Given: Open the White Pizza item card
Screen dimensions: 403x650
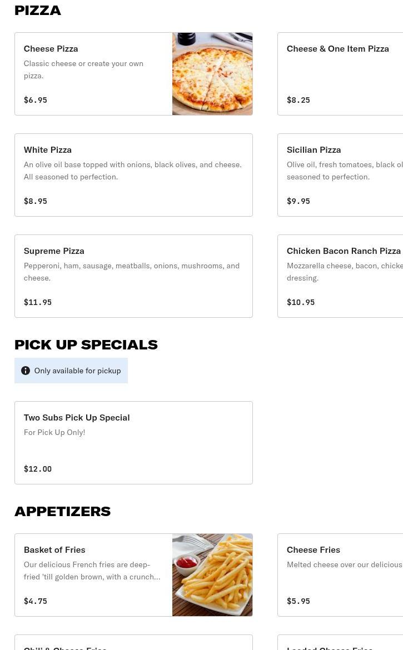Looking at the screenshot, I should [133, 175].
